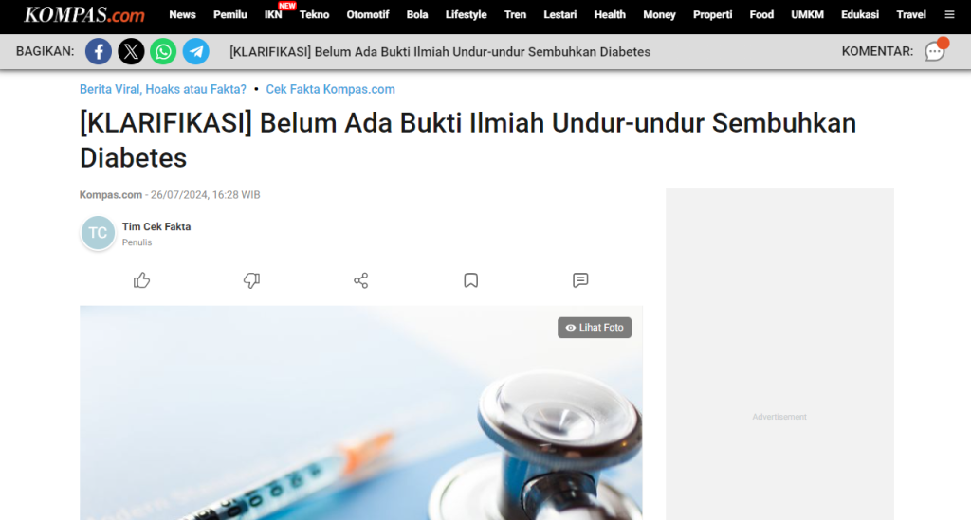Open the IKN section marked NEW
Viewport: 971px width, 520px height.
(273, 15)
